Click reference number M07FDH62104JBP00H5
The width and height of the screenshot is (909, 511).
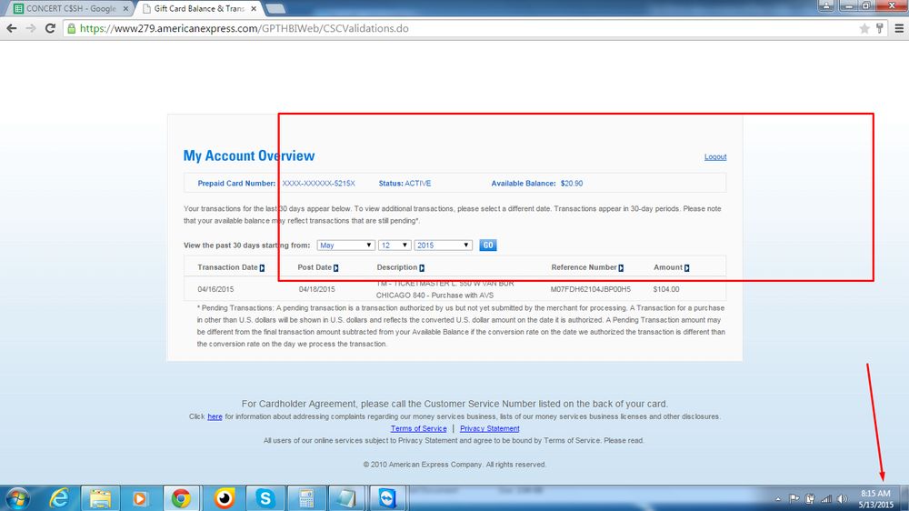point(591,289)
